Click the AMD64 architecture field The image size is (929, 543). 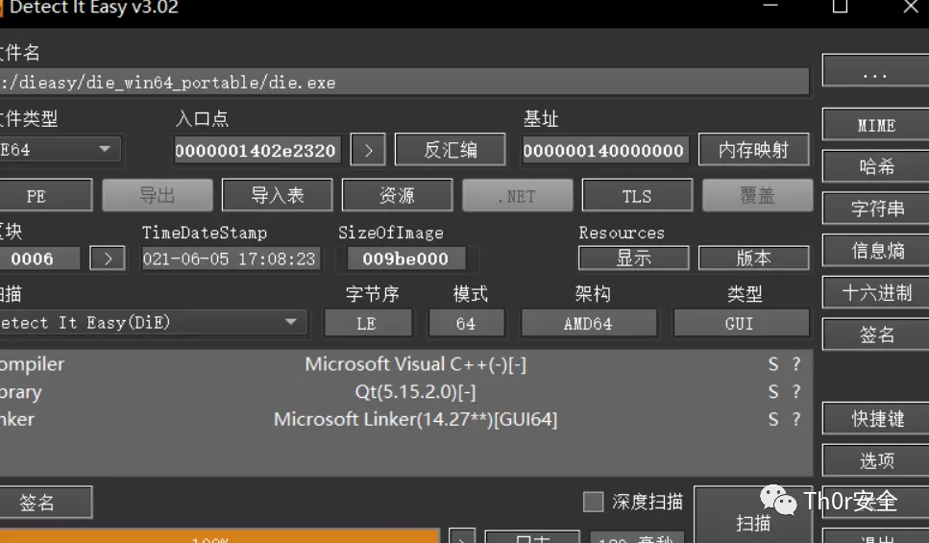pyautogui.click(x=588, y=323)
